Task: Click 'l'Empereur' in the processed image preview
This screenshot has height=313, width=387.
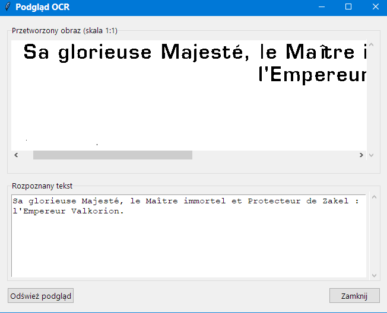Action: point(313,75)
